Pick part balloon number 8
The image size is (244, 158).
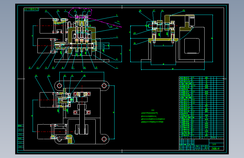point(75,10)
